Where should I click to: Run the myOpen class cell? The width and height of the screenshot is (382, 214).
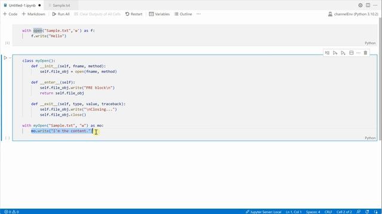pos(5,58)
